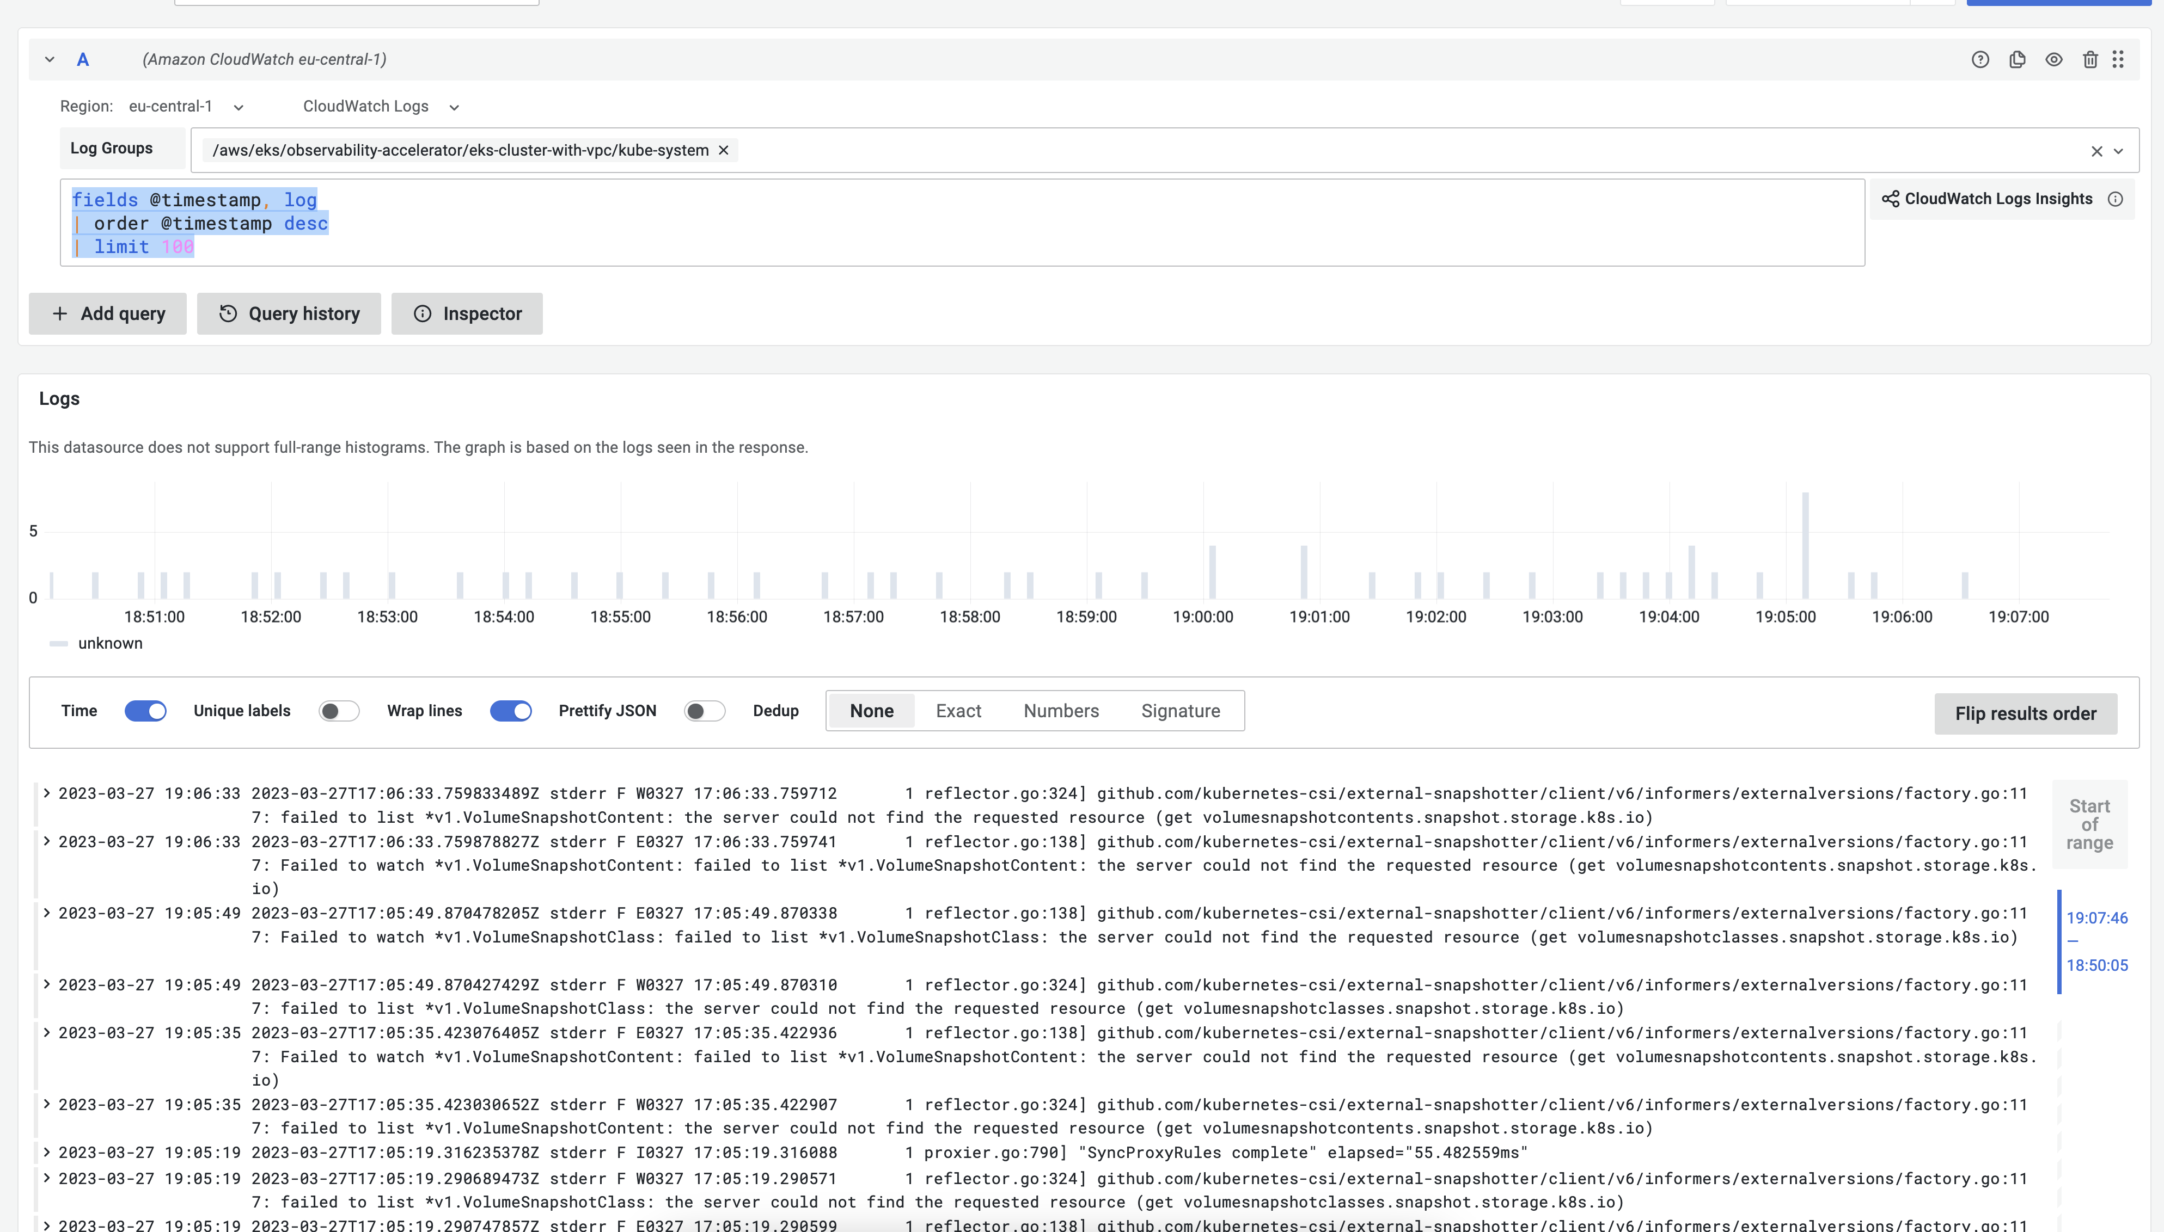
Task: Expand the 19:05:19 W0327 VolumeSnapshotClass row
Action: click(47, 1178)
